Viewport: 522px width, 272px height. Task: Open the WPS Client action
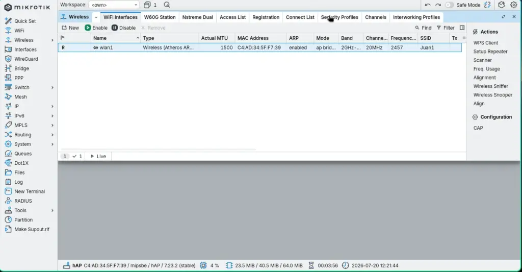(x=486, y=43)
